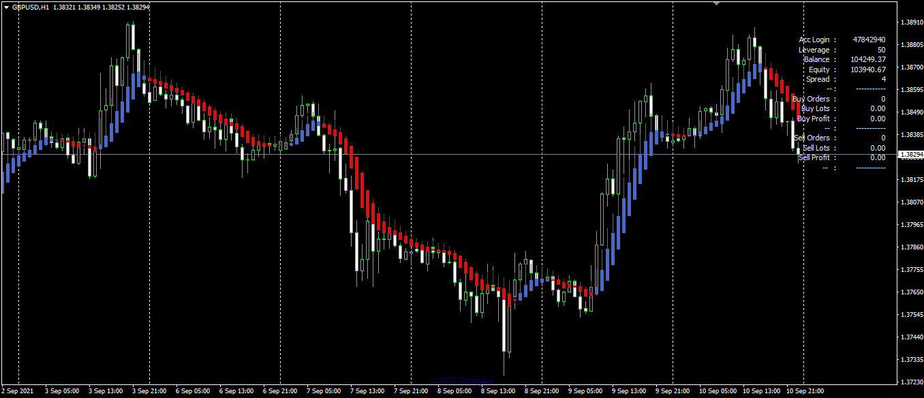
Task: Click the 6 Sep 13:00 time label
Action: (x=236, y=392)
